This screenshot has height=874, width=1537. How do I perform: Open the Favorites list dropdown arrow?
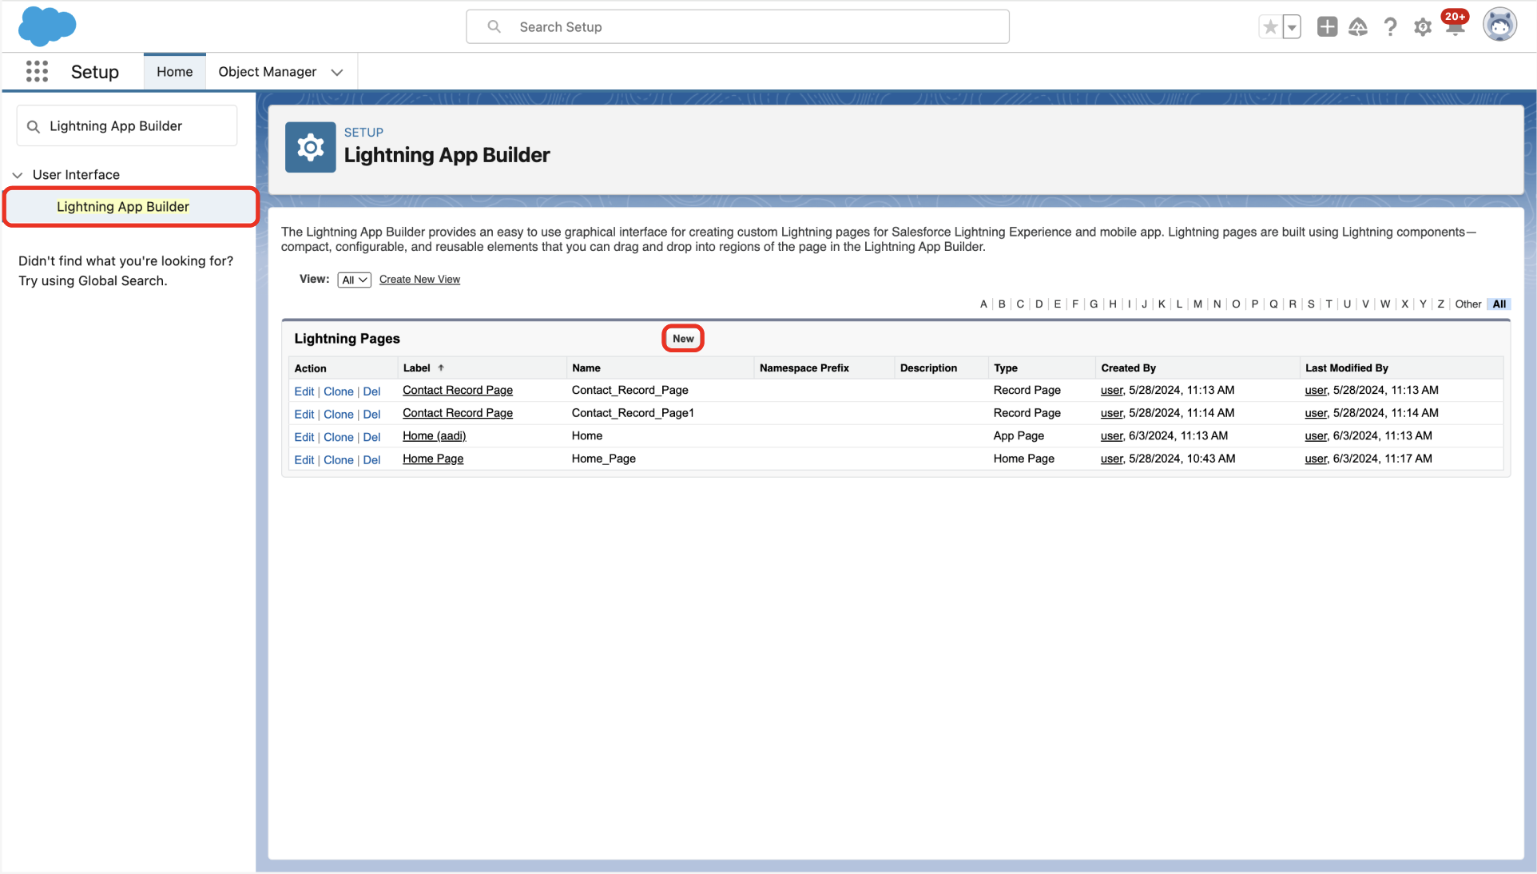tap(1292, 27)
